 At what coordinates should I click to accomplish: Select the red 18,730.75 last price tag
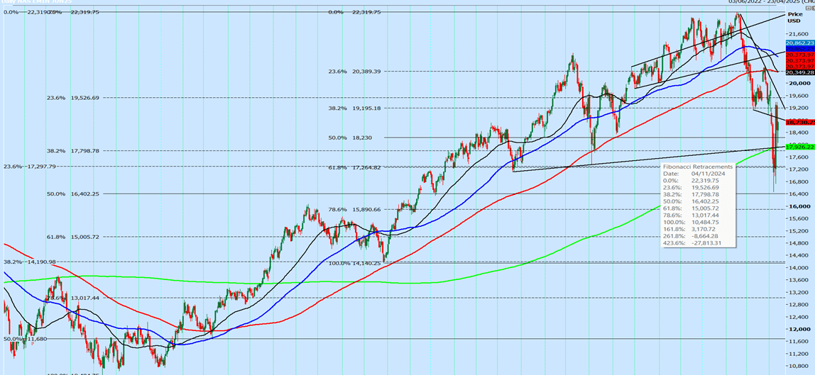click(x=800, y=123)
